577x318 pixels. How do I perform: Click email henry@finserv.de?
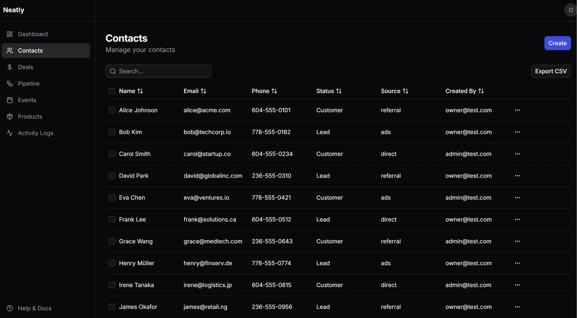(208, 263)
